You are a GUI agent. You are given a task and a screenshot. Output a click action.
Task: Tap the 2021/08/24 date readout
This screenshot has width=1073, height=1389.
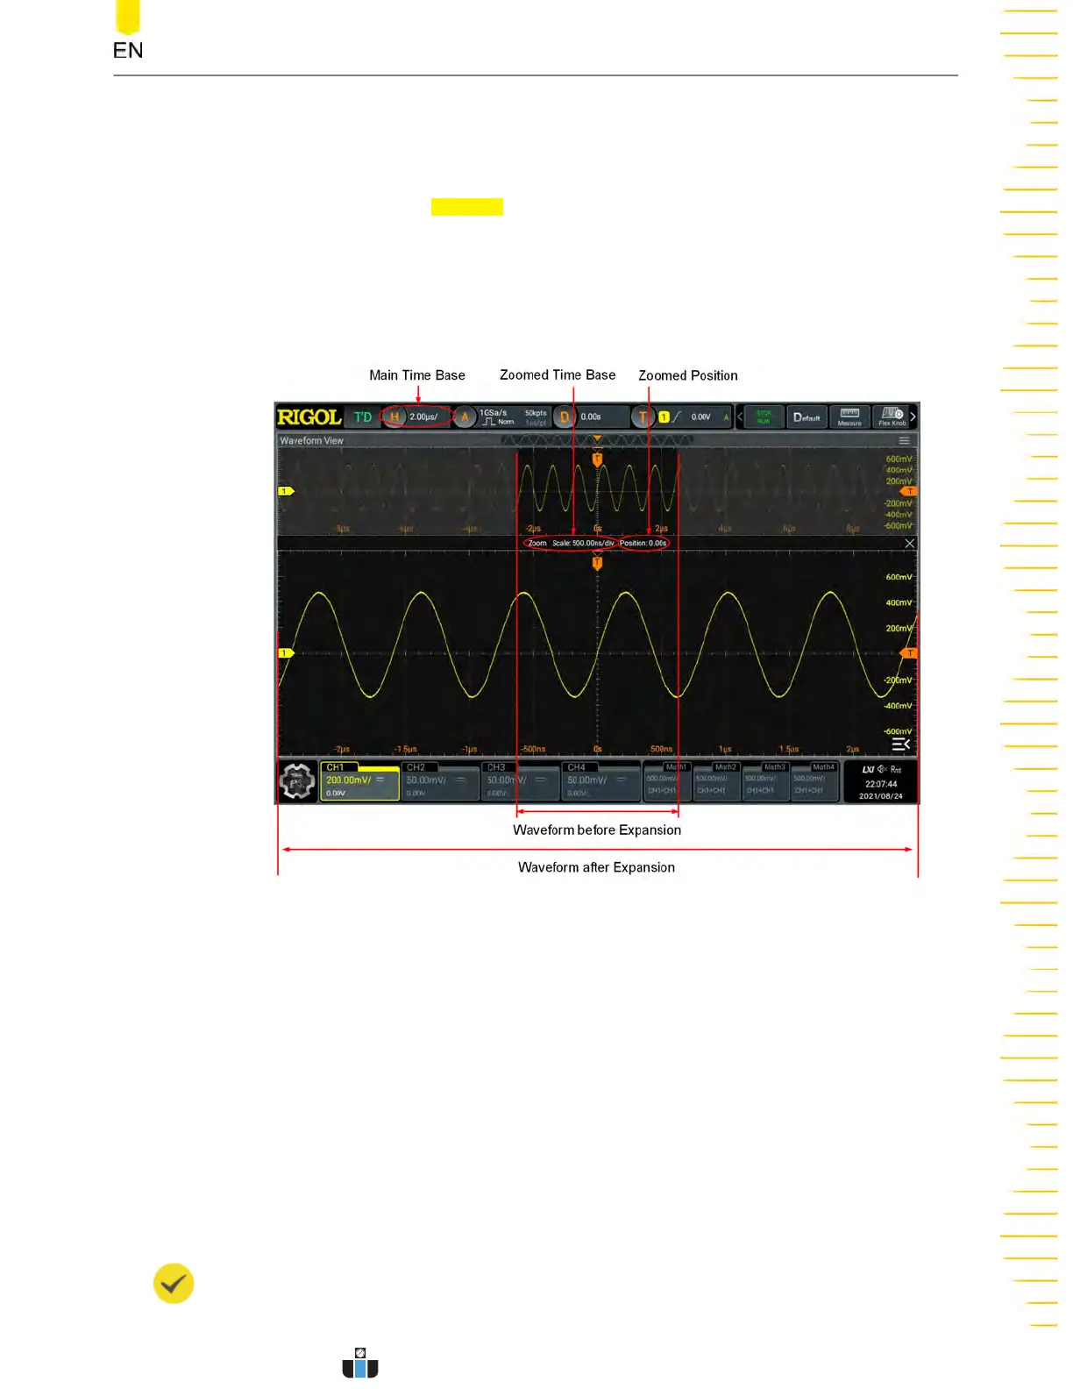tap(881, 796)
